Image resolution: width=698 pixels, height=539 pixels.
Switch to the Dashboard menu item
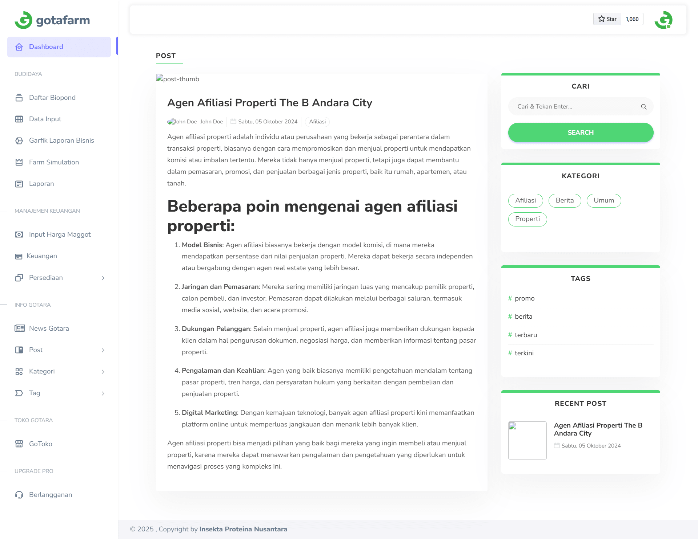tap(46, 46)
